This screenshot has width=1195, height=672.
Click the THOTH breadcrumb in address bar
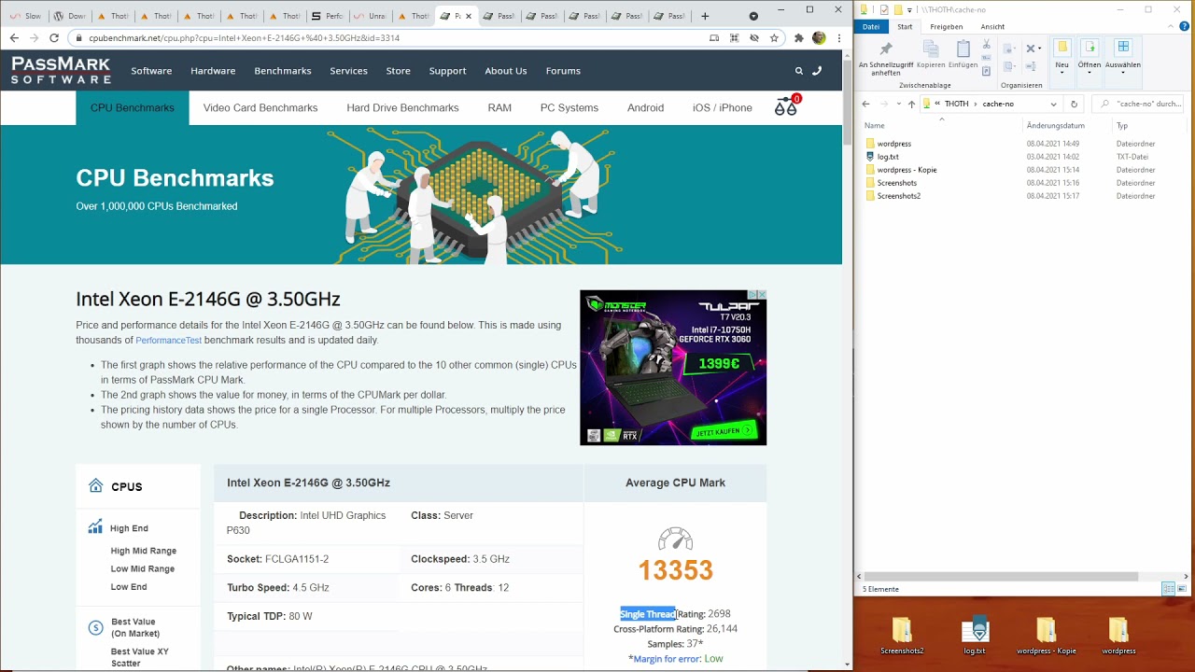coord(956,104)
